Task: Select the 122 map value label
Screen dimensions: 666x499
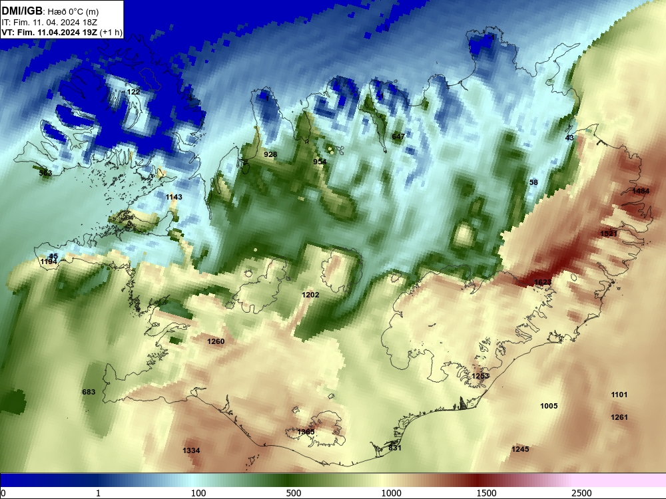Action: tap(133, 92)
